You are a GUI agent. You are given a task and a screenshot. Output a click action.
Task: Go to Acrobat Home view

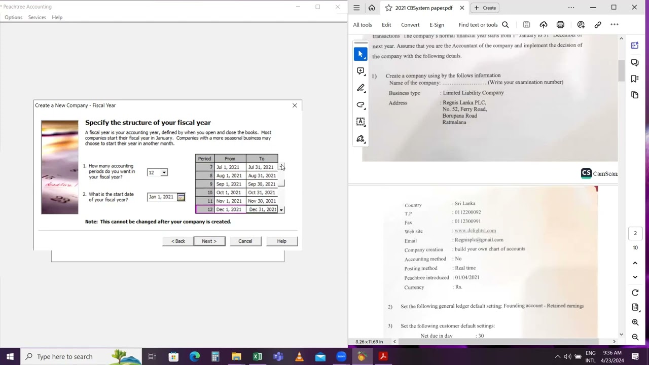[372, 8]
